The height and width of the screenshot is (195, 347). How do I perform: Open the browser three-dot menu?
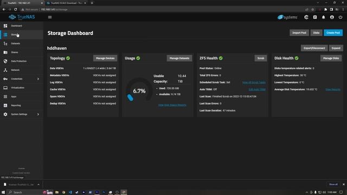[x=343, y=10]
